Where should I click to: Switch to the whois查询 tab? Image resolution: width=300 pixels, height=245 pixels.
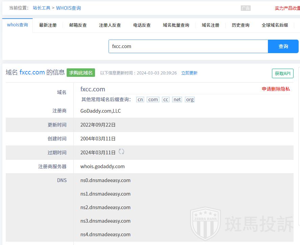18,25
